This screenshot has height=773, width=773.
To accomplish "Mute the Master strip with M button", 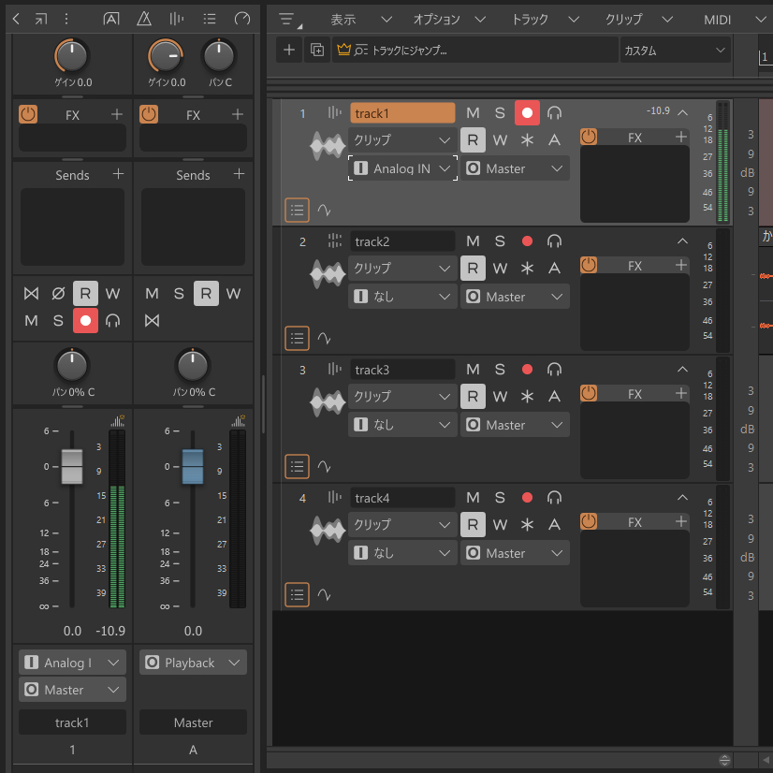I will (152, 294).
